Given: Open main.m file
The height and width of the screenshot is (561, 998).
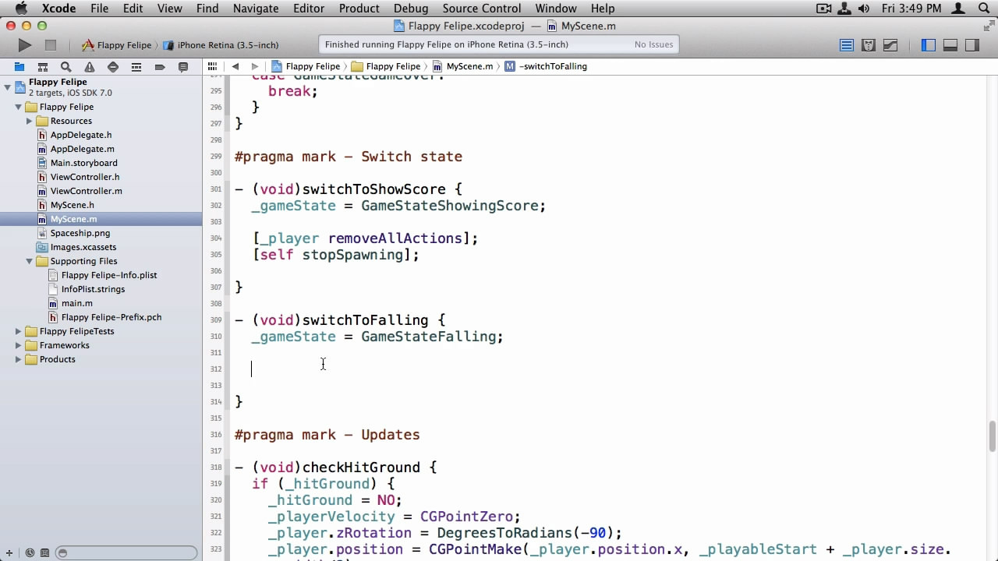Looking at the screenshot, I should coord(77,303).
